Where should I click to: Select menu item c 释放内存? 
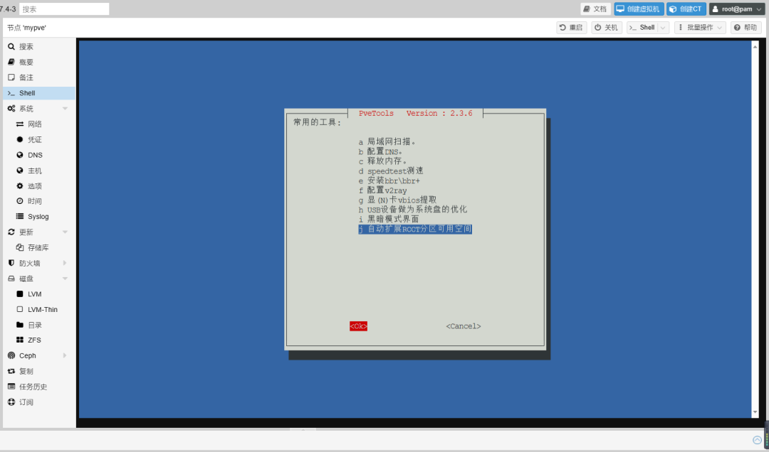coord(382,161)
